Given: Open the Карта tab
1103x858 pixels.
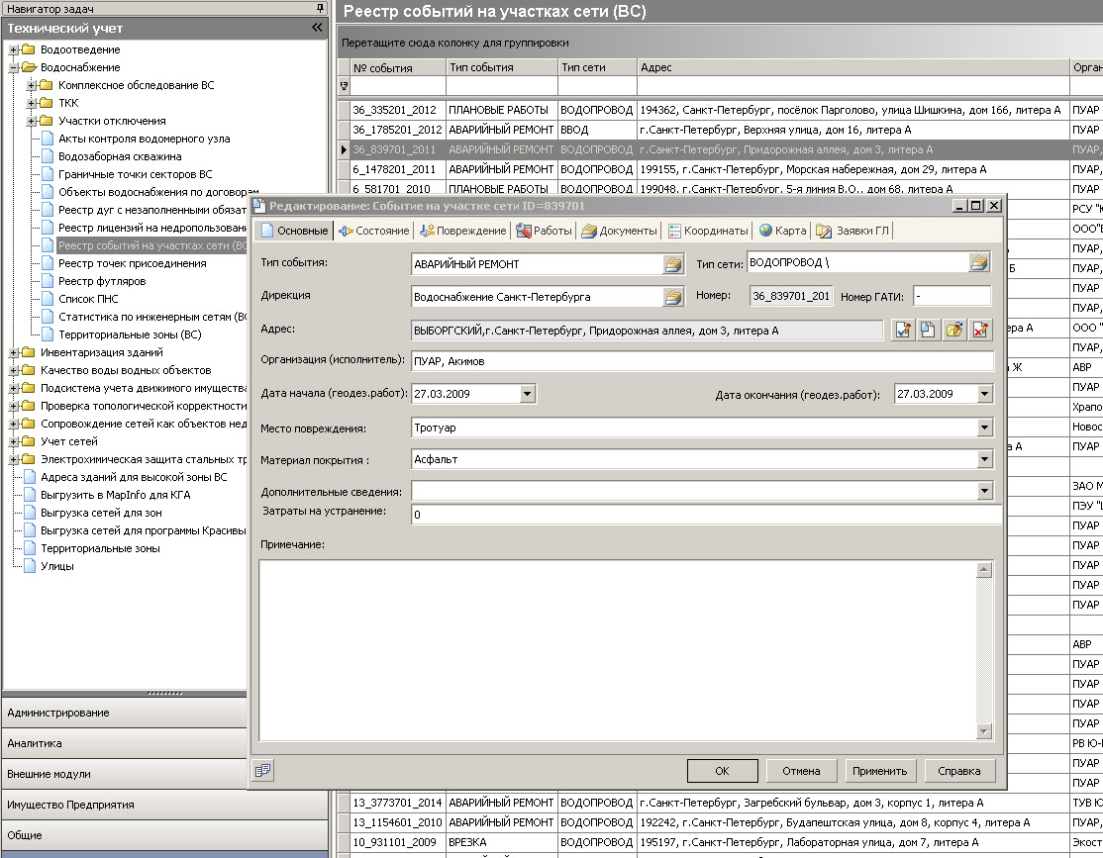Looking at the screenshot, I should coord(782,231).
